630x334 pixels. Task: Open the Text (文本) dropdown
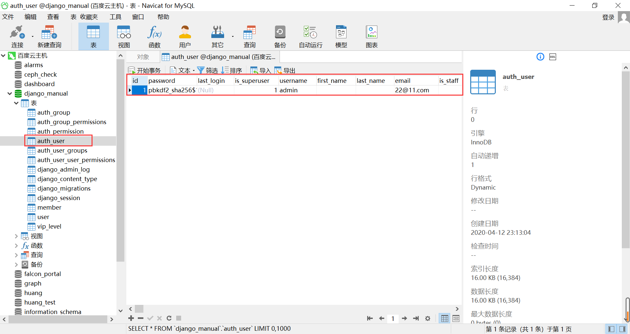pyautogui.click(x=182, y=70)
